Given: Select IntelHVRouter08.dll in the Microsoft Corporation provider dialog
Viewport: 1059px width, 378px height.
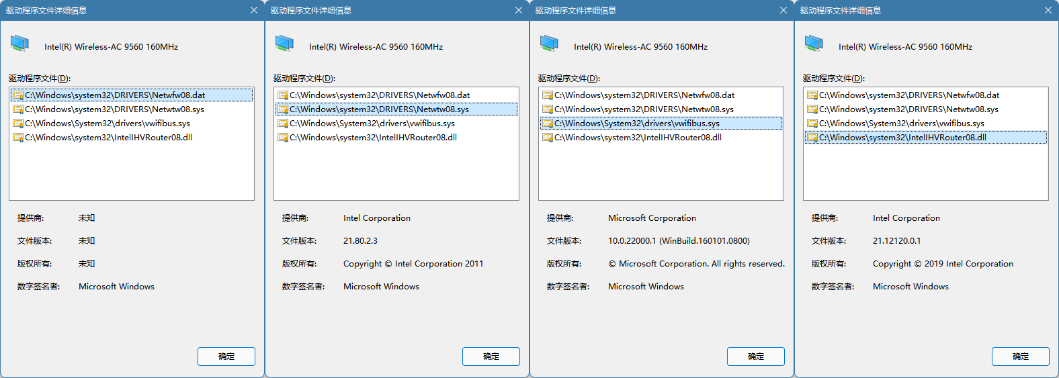Looking at the screenshot, I should click(637, 138).
